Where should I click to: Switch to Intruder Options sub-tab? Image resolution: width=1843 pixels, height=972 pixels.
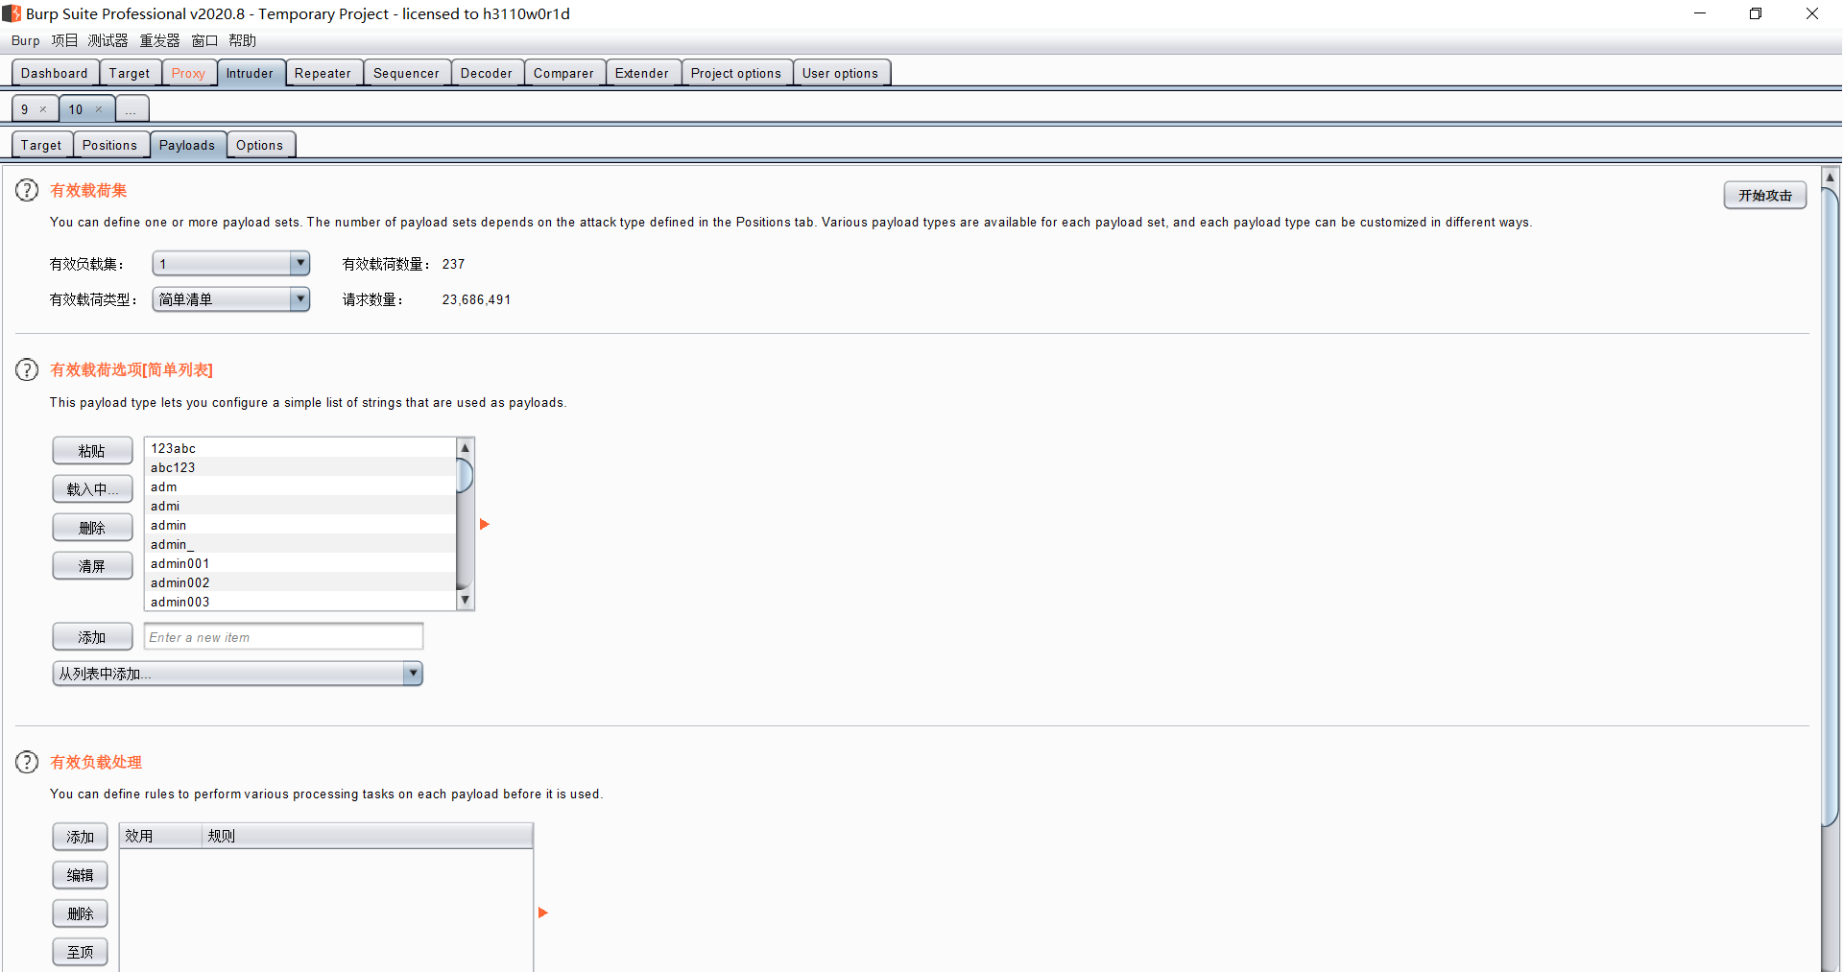(x=260, y=145)
